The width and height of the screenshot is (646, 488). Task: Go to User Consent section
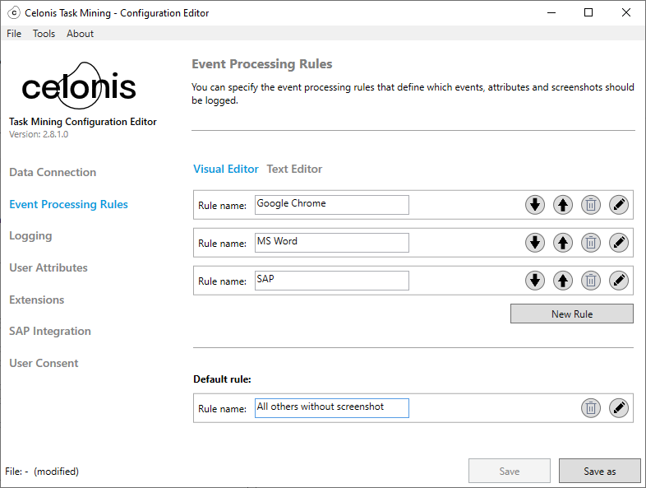pyautogui.click(x=44, y=363)
